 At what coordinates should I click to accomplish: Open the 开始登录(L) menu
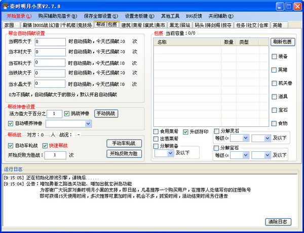(19, 16)
